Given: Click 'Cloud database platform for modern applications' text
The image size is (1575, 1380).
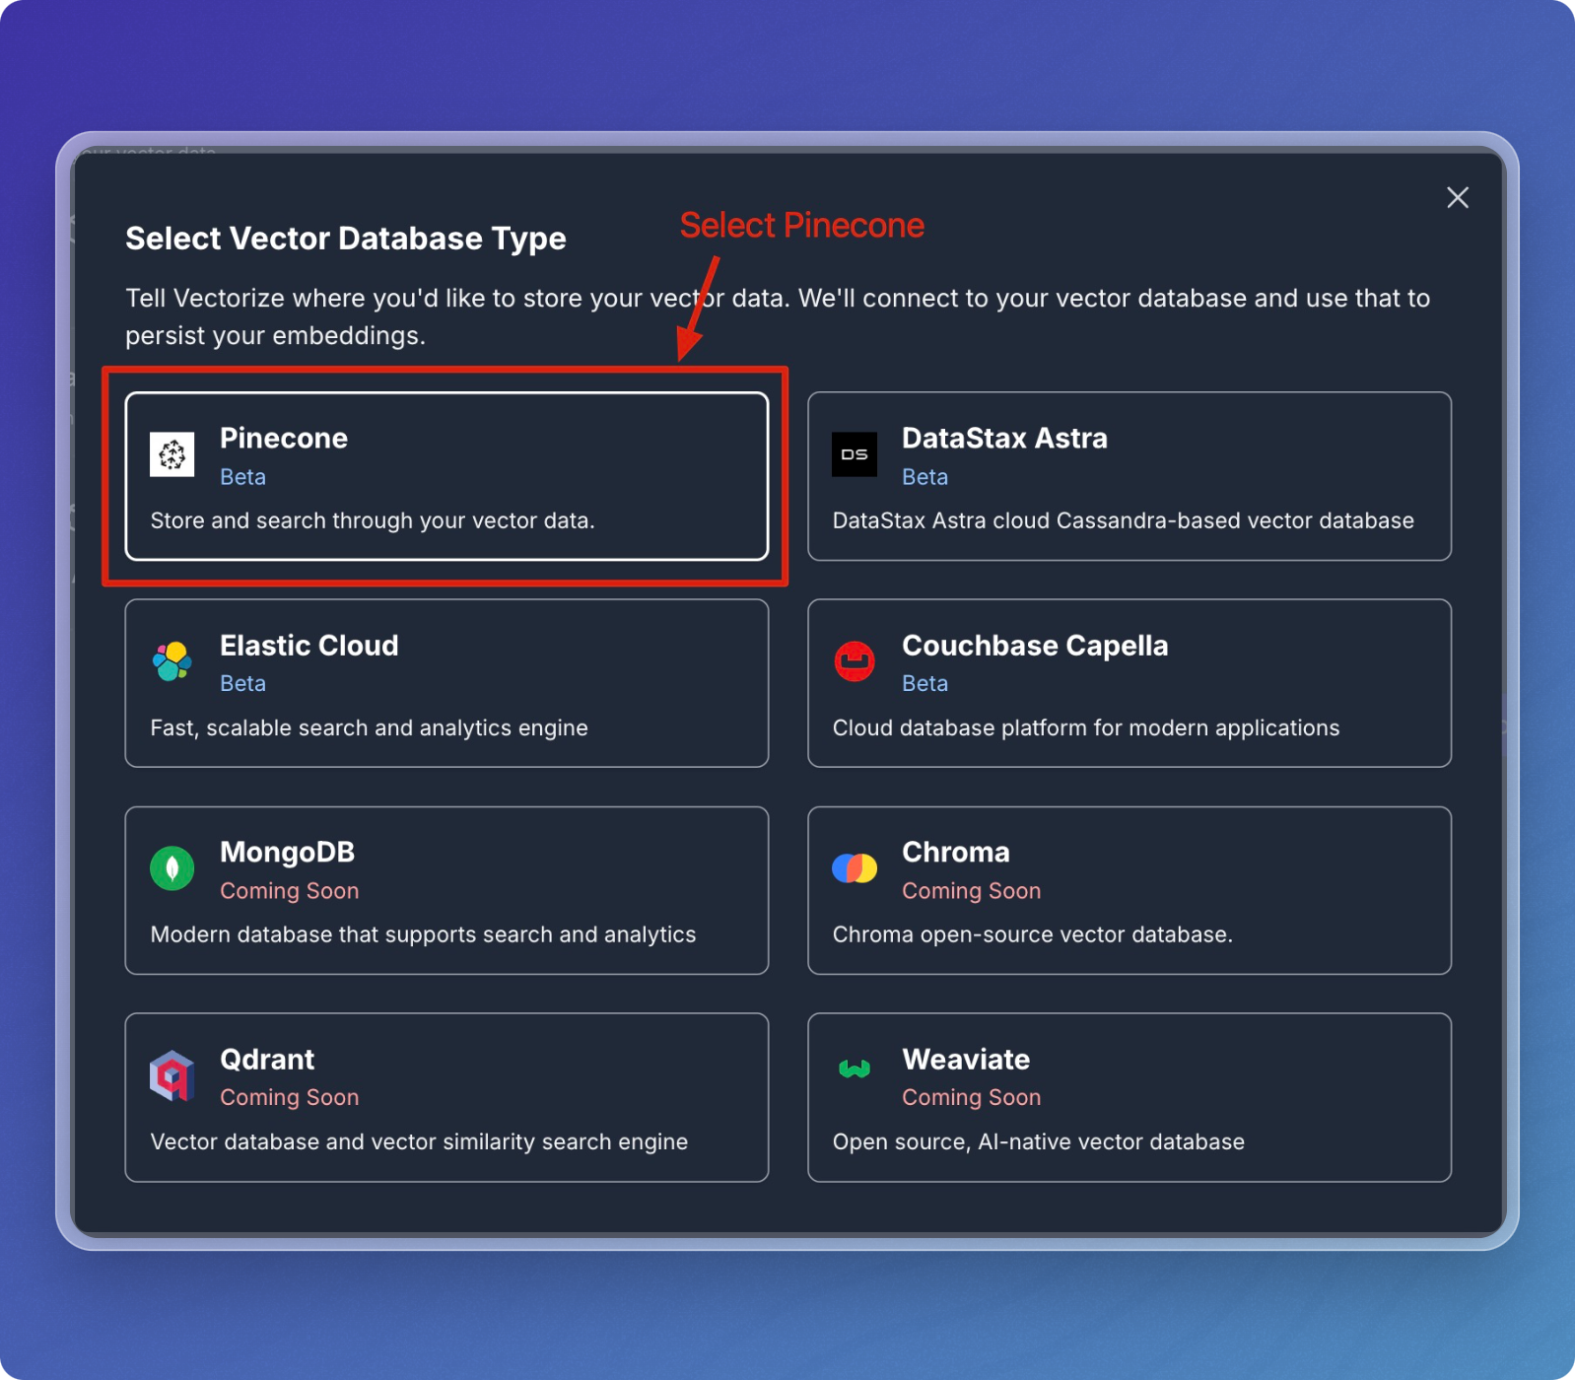Looking at the screenshot, I should [x=1086, y=727].
